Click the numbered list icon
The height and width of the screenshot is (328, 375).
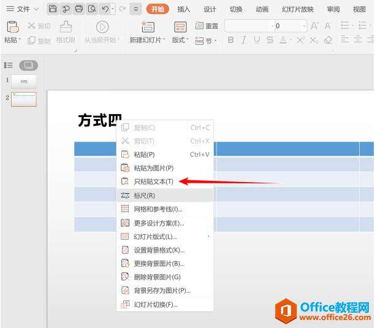tap(363, 25)
